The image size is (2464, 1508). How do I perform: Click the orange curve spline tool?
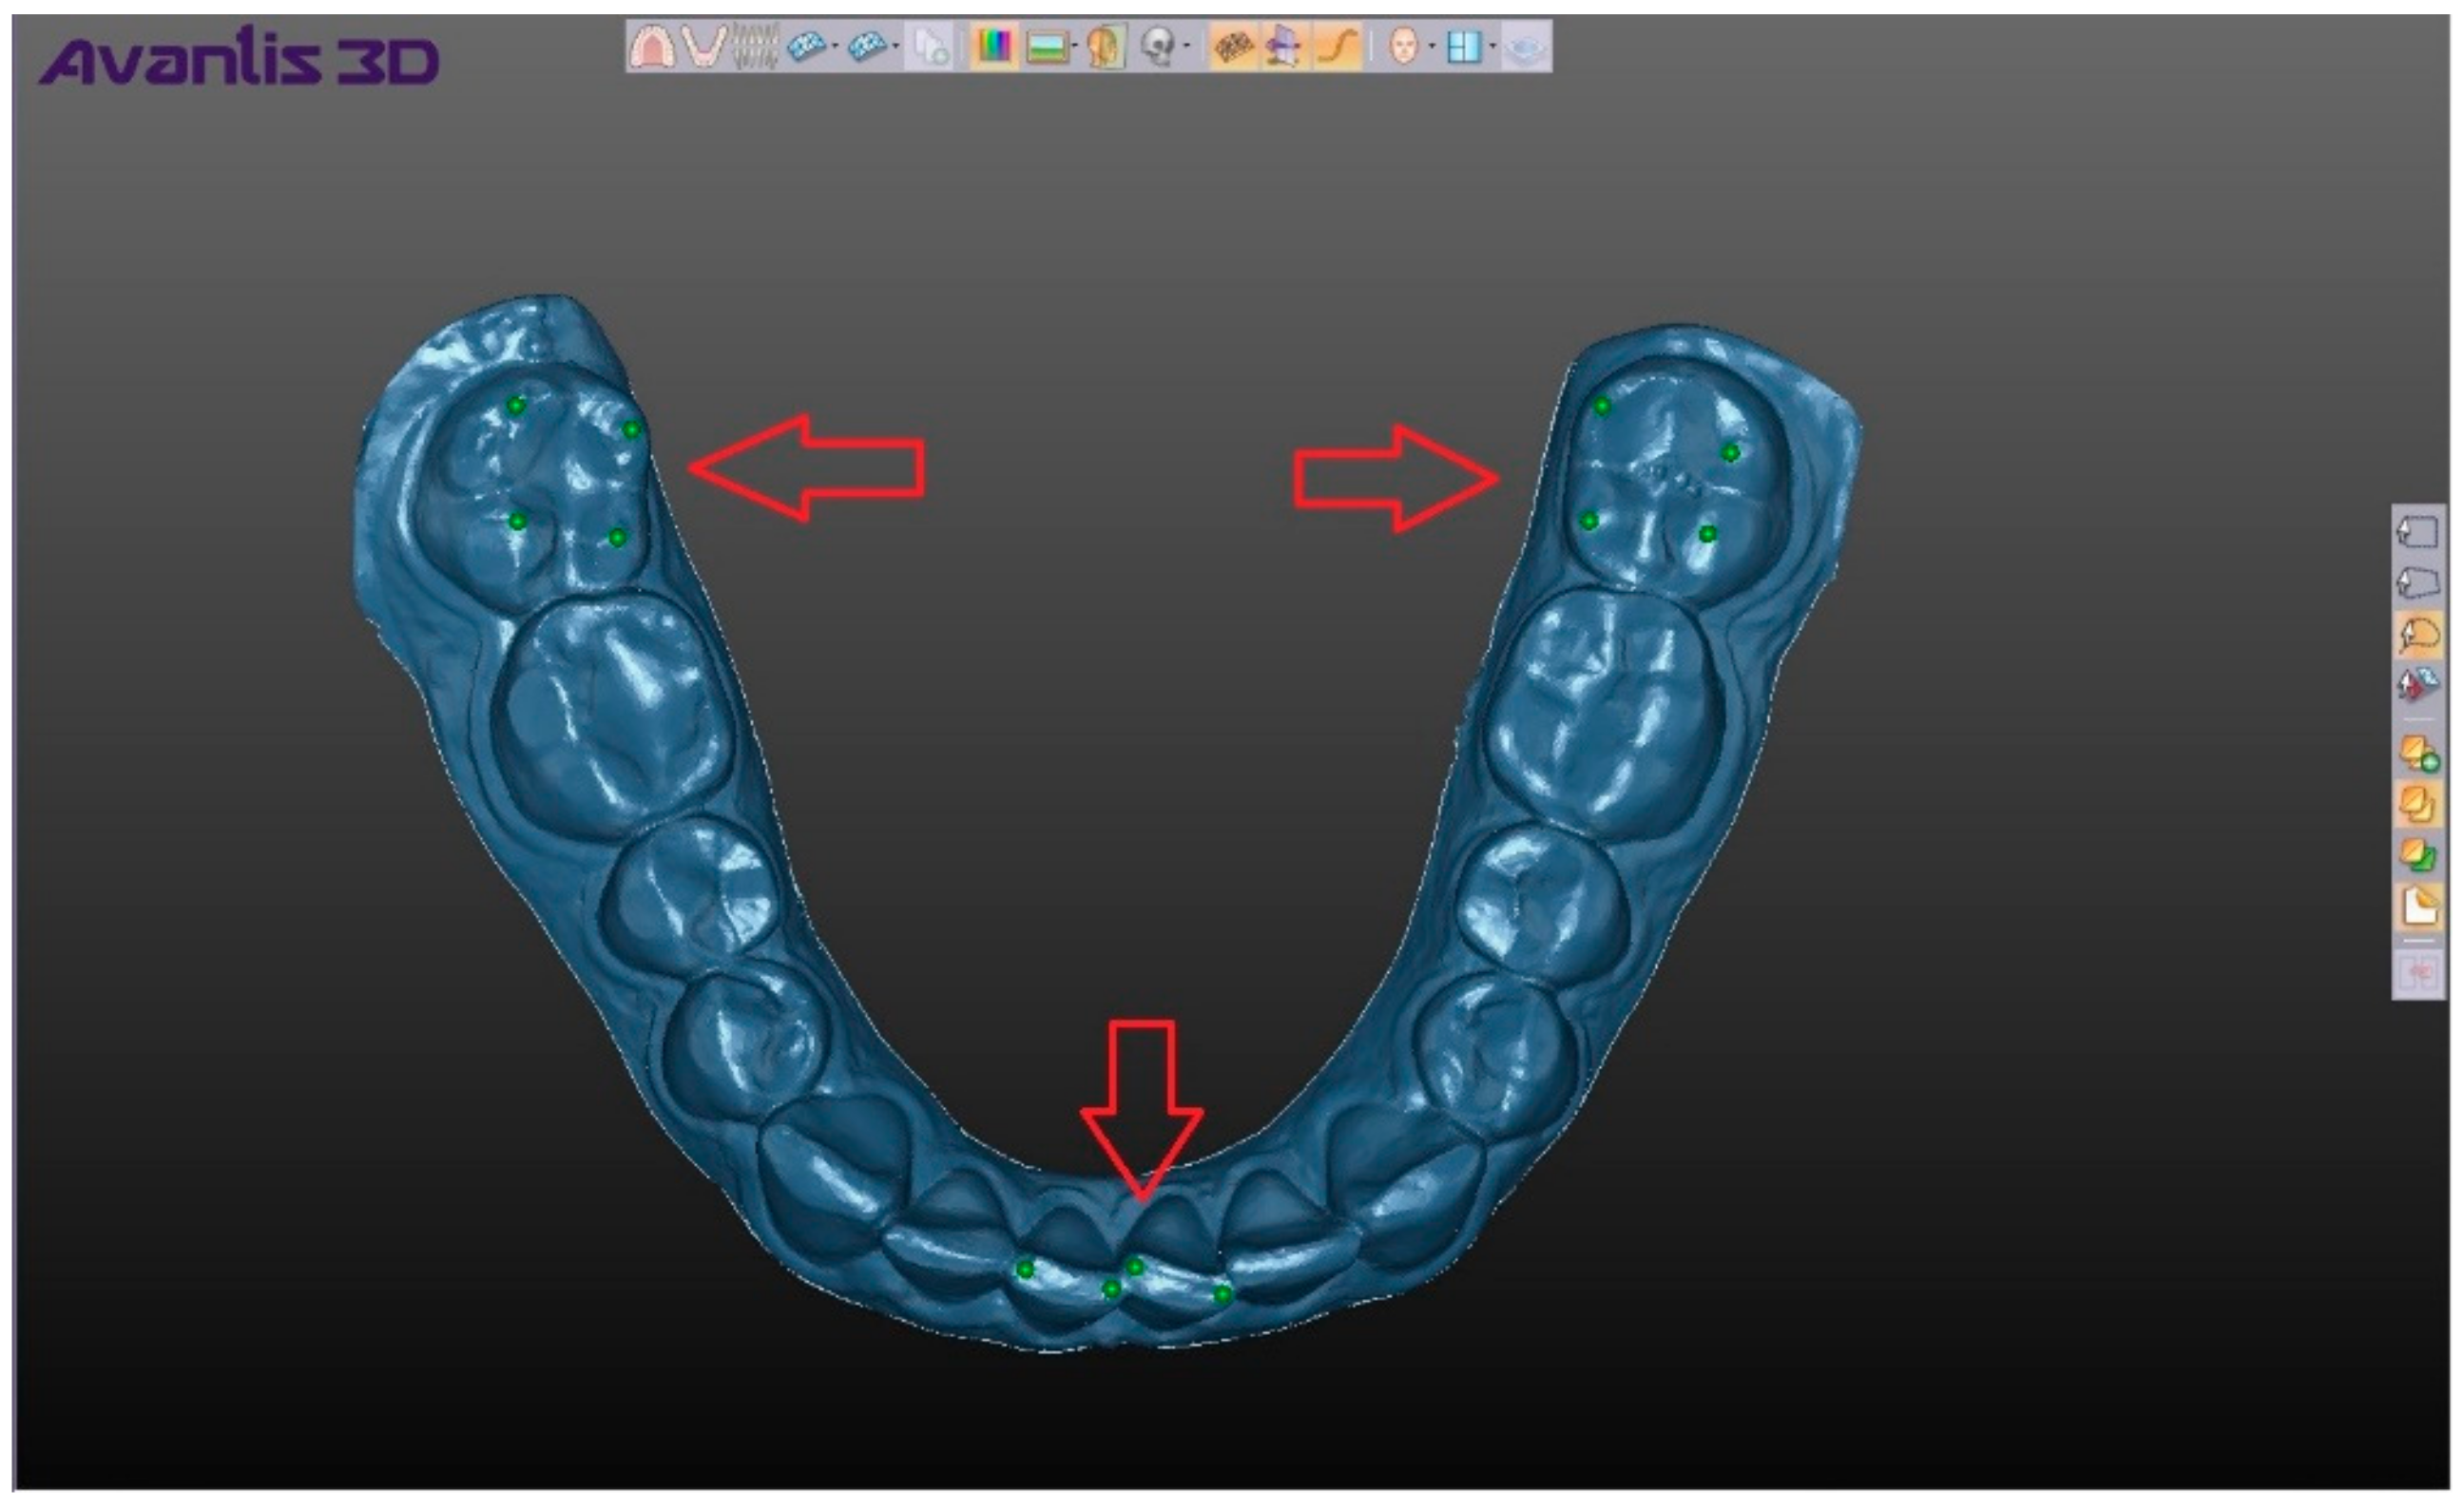1337,46
